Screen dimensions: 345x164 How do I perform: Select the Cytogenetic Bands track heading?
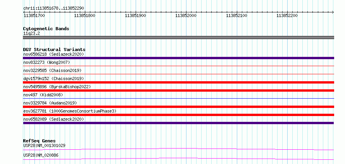(x=46, y=29)
